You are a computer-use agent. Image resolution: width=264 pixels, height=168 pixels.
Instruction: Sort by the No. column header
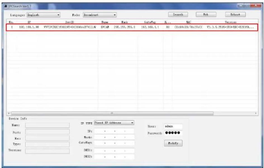[11, 22]
